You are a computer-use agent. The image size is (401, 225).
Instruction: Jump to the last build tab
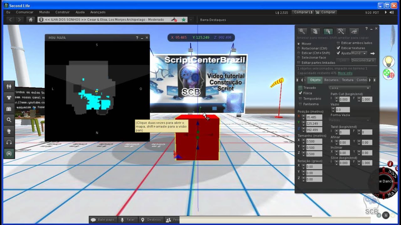pyautogui.click(x=374, y=80)
